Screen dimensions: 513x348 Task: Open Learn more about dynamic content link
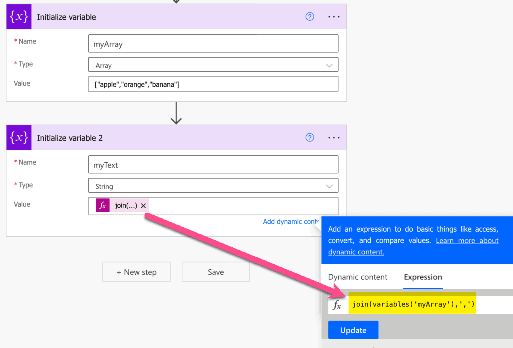point(467,240)
